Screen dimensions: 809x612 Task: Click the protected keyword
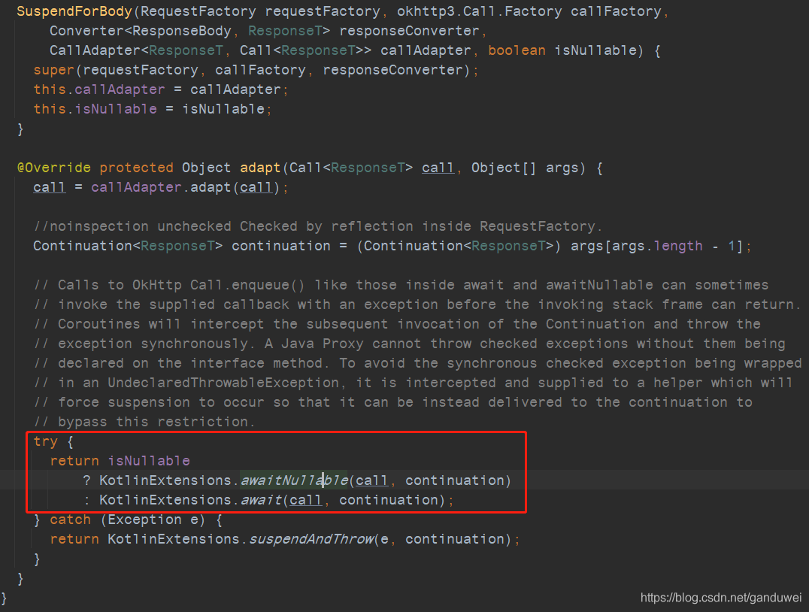[x=136, y=168]
